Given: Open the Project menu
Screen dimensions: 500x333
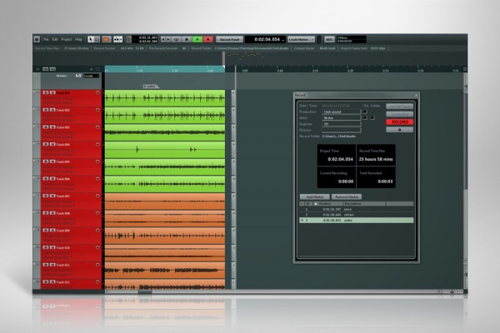Looking at the screenshot, I should click(67, 39).
